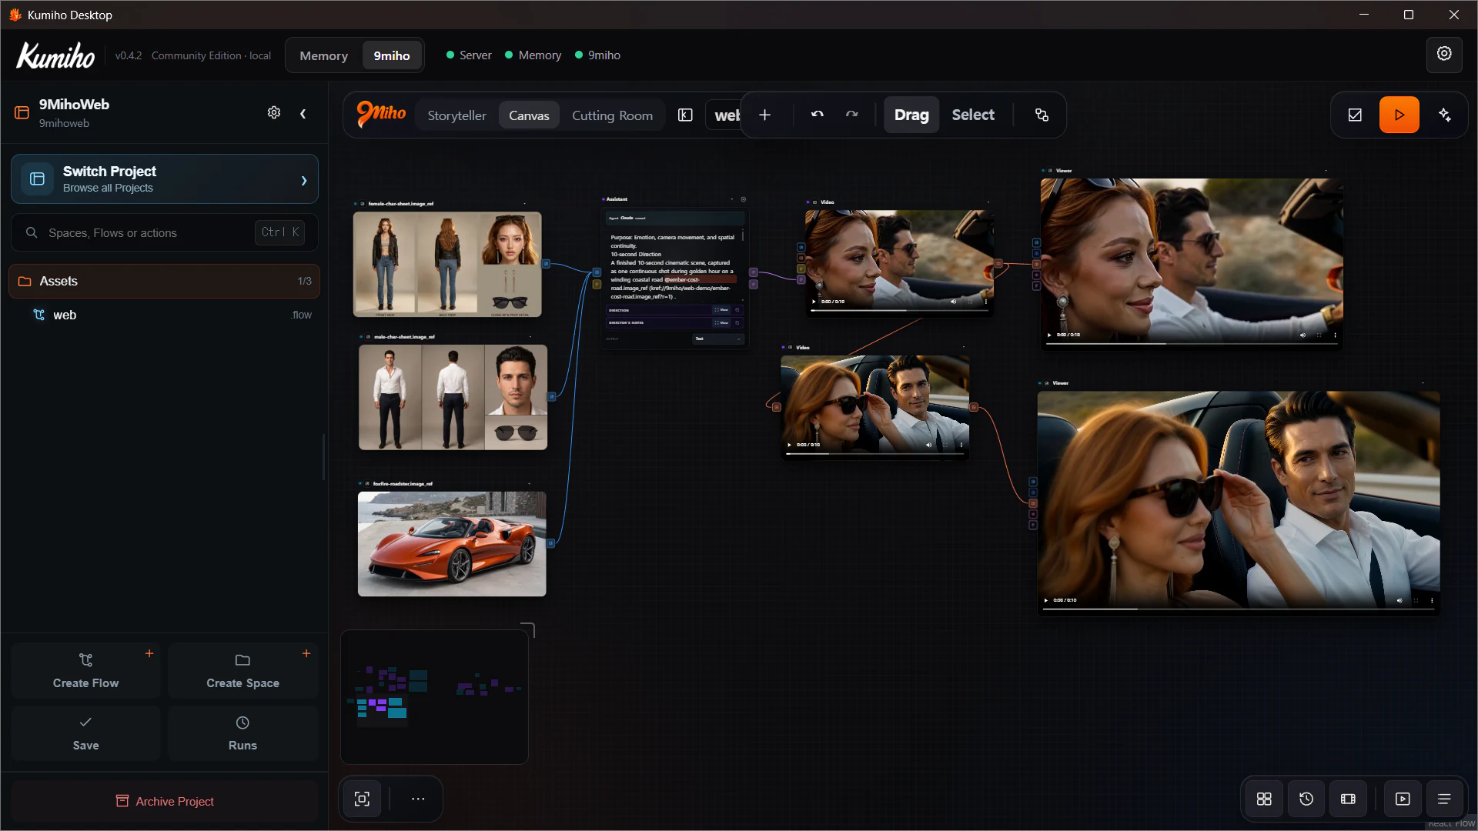Click the filmstrip icon in the bottom toolbar
Screen dimensions: 1478x831
(x=1348, y=799)
